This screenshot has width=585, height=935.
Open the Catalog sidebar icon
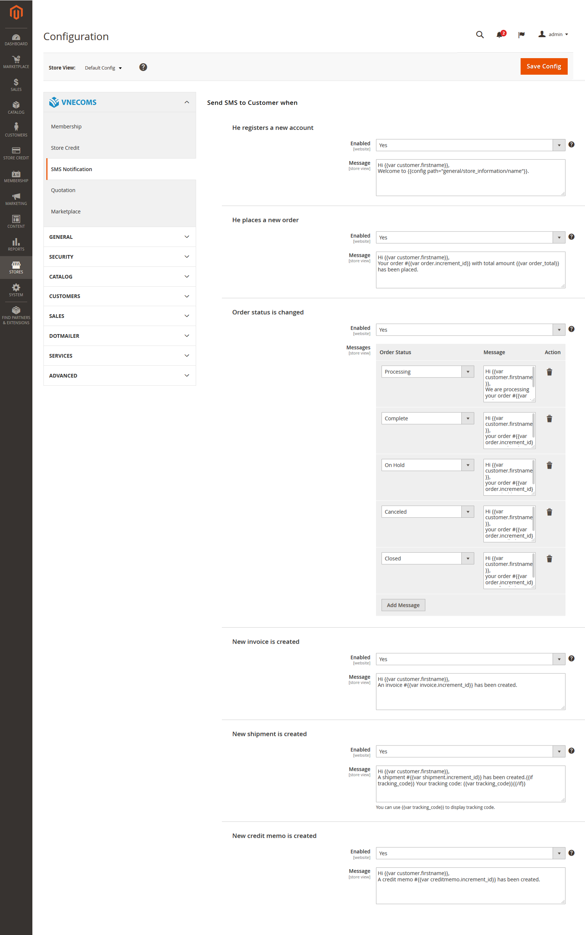(x=16, y=108)
